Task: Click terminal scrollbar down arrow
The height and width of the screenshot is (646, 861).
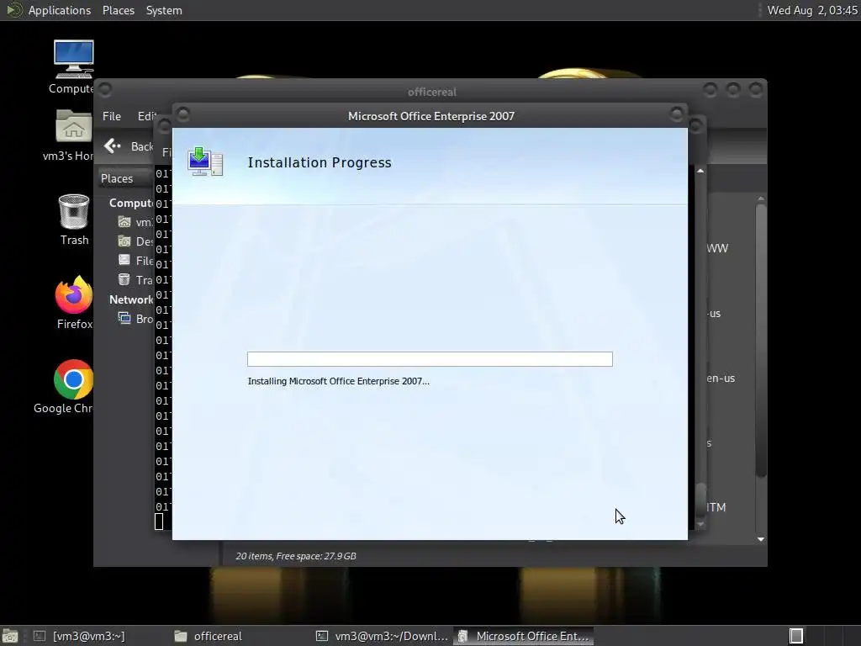Action: click(700, 525)
